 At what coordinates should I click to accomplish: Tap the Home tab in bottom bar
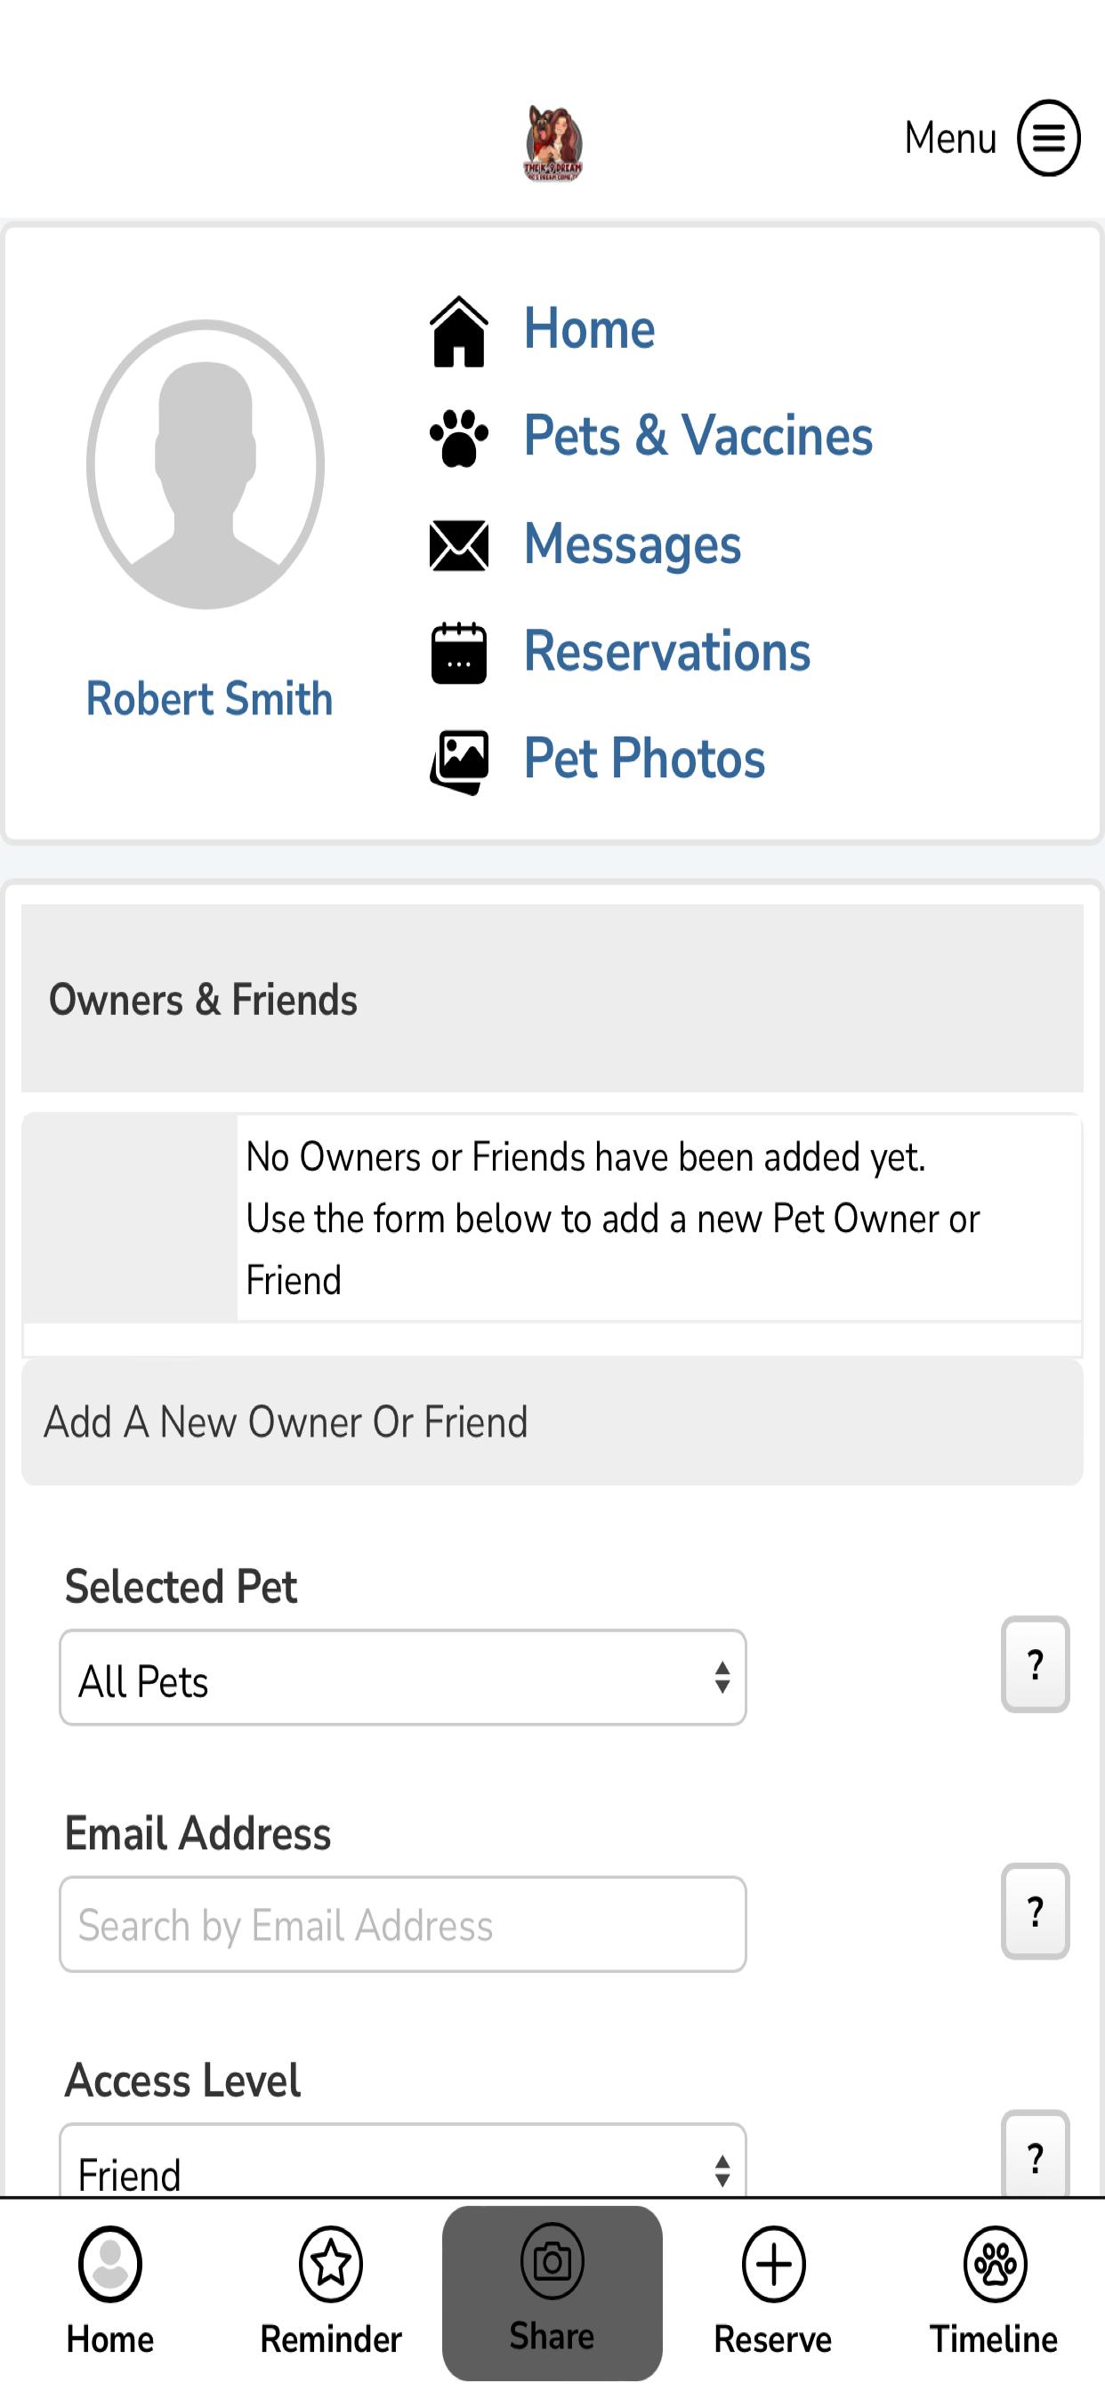pos(109,2292)
